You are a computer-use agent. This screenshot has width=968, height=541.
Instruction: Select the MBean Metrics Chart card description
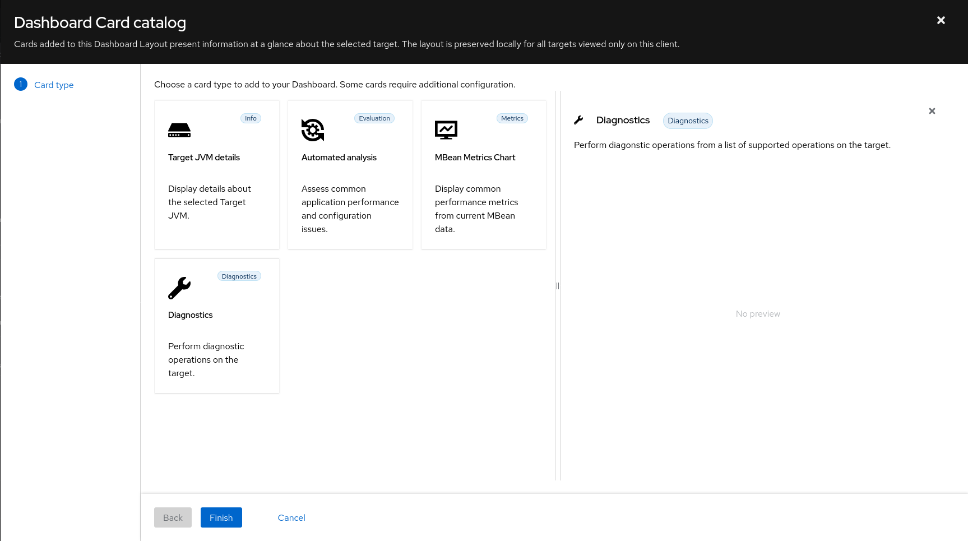(476, 209)
